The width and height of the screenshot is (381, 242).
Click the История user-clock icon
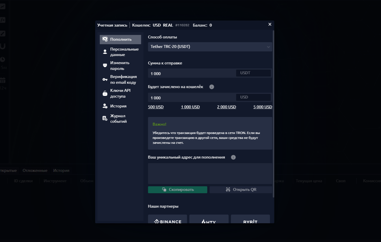(105, 106)
